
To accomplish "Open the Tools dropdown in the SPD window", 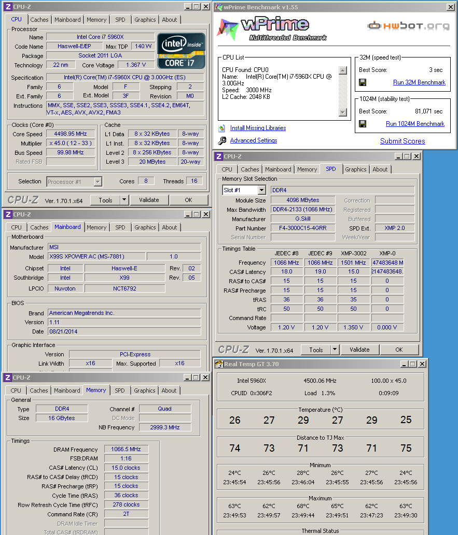I will tap(335, 349).
